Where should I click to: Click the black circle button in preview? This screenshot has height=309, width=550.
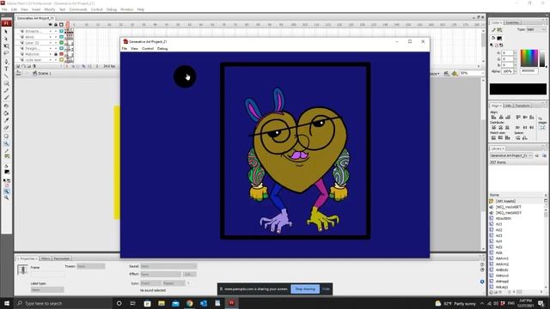(185, 76)
